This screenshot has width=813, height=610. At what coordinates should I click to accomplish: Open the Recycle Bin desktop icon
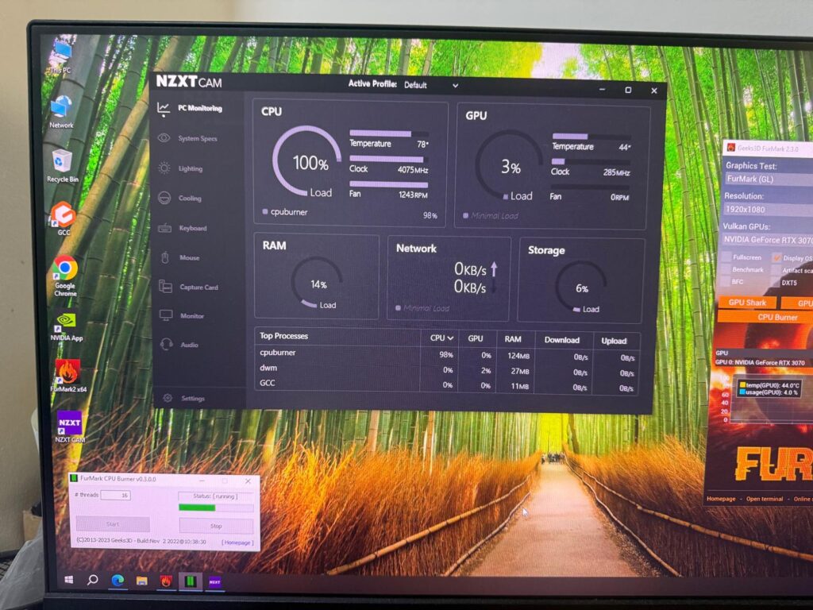(63, 166)
